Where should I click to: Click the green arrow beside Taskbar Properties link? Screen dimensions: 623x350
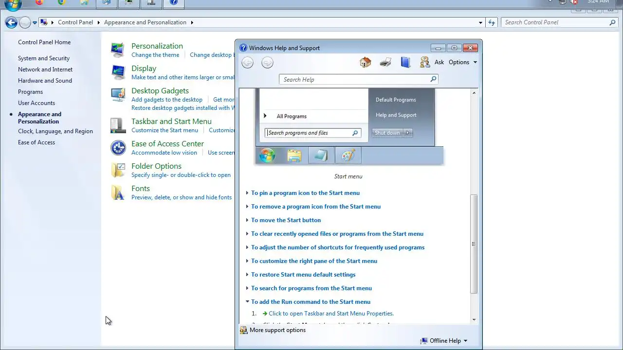click(265, 314)
